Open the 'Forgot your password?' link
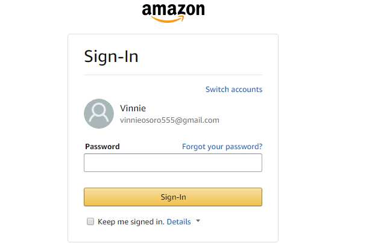The image size is (378, 243). tap(222, 147)
